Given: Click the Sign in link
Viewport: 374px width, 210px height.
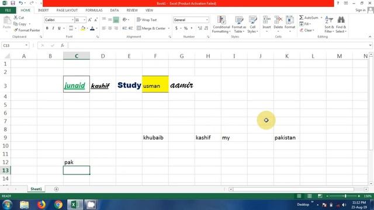Looking at the screenshot, I should point(361,10).
